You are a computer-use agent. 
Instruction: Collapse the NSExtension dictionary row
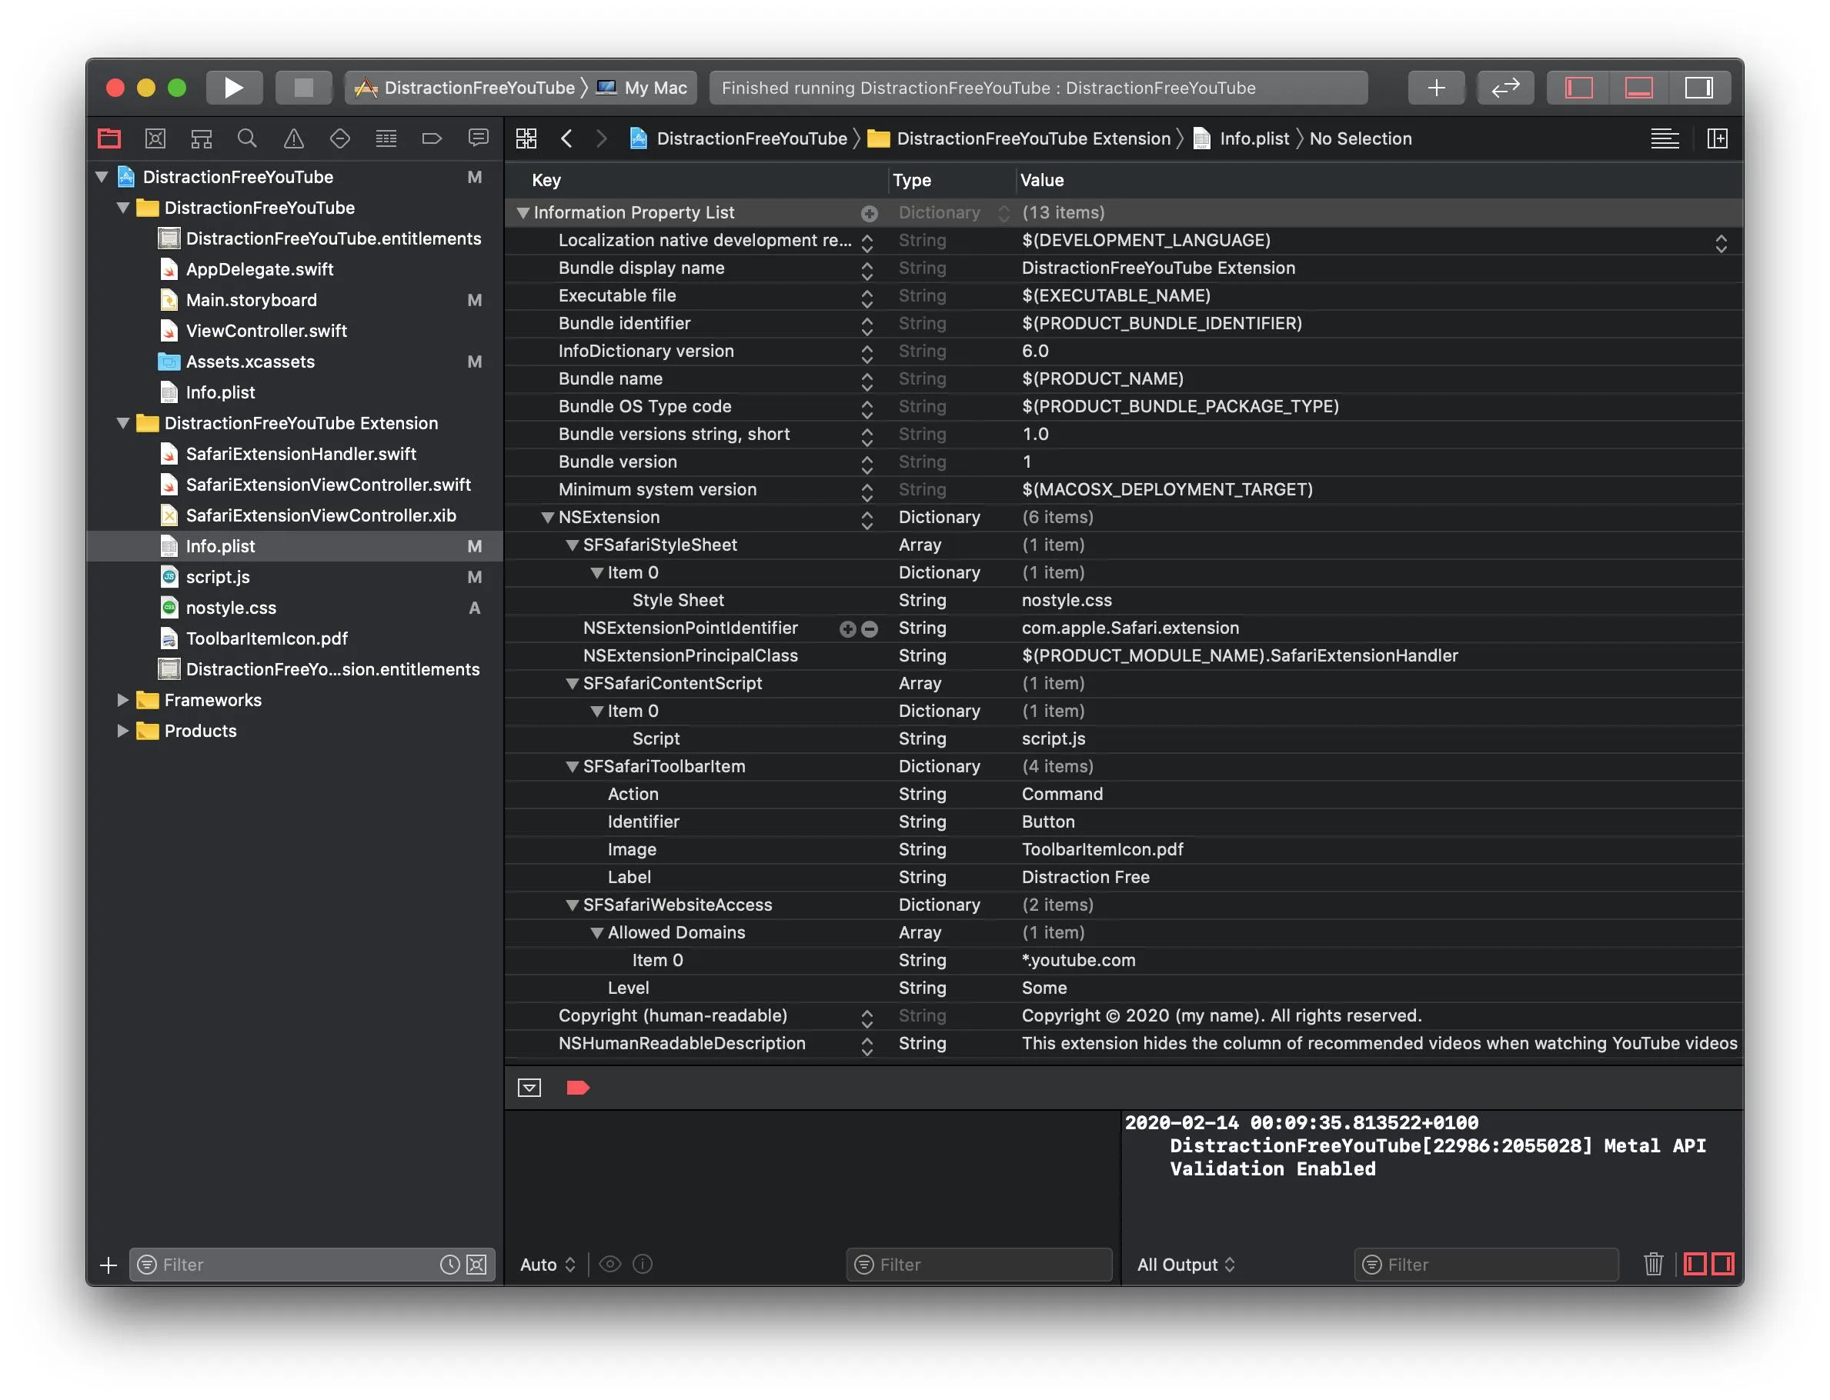pyautogui.click(x=548, y=518)
